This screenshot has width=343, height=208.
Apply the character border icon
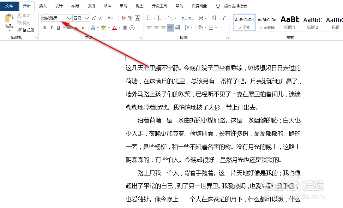(x=137, y=18)
